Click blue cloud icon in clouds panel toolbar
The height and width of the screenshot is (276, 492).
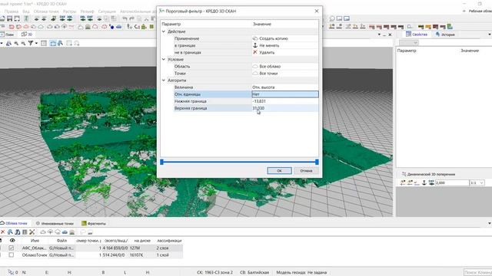coord(65,232)
